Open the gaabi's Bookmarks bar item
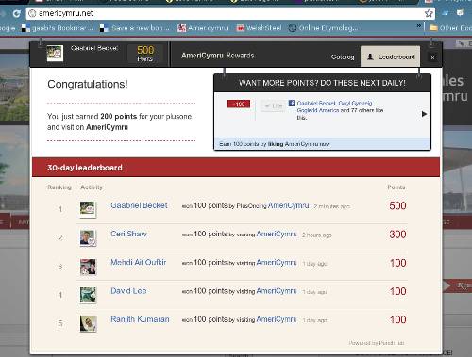472x357 pixels. click(57, 28)
